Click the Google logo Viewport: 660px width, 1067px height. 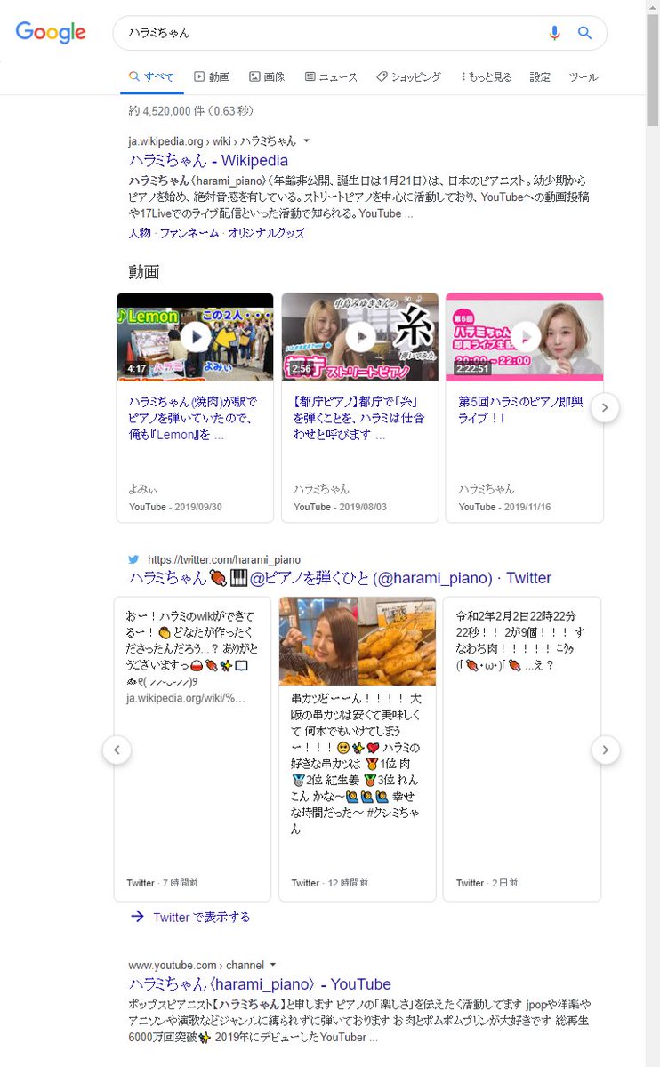pyautogui.click(x=51, y=33)
